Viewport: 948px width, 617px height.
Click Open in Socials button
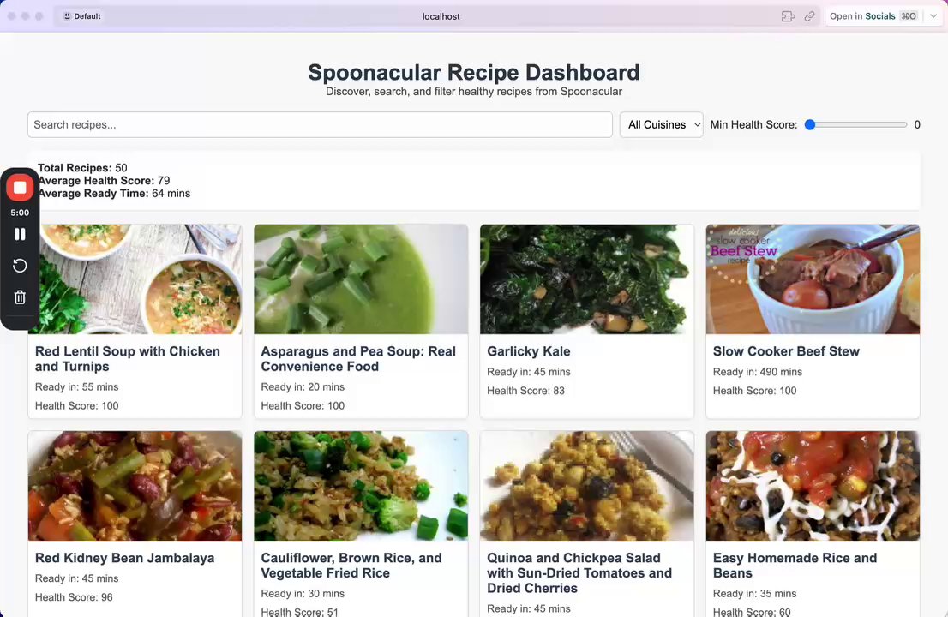[x=873, y=16]
